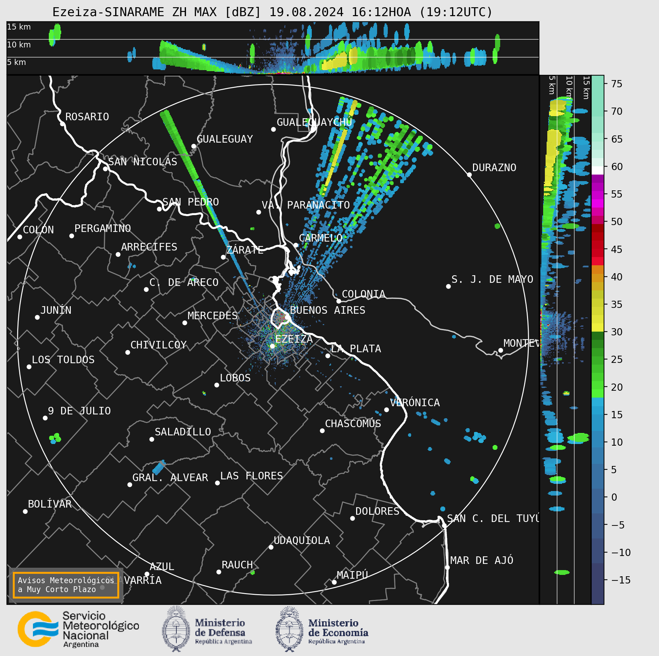Click the UDAQUIOLA city label
This screenshot has width=659, height=656.
301,541
